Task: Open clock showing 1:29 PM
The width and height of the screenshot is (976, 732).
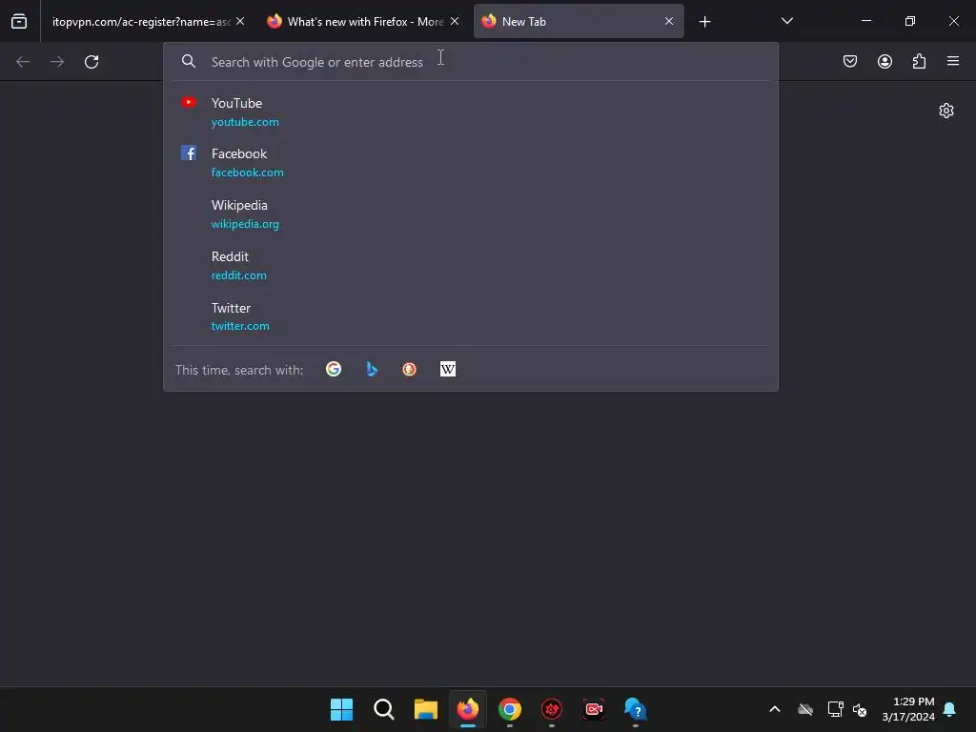Action: click(908, 709)
